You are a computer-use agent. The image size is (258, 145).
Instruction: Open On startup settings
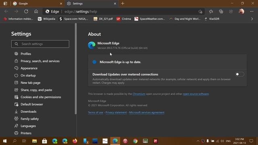point(25,75)
